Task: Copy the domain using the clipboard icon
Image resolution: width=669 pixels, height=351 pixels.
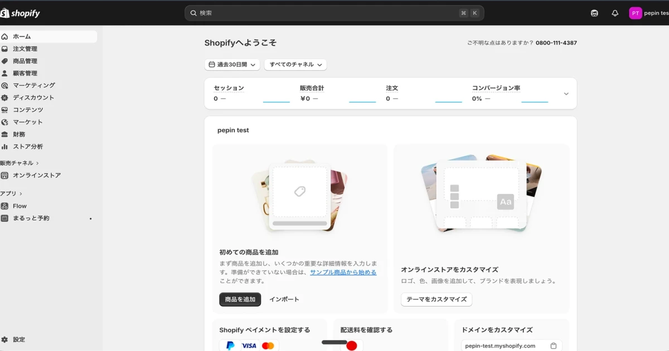Action: click(554, 345)
